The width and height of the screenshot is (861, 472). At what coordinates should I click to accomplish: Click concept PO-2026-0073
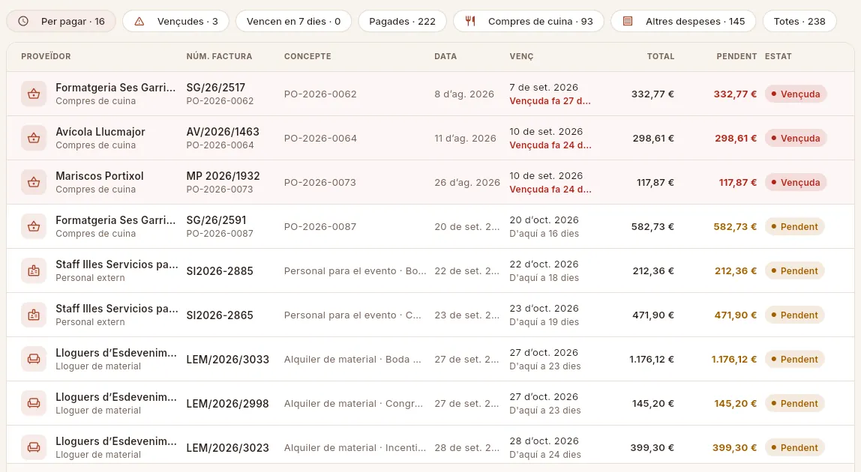[320, 182]
